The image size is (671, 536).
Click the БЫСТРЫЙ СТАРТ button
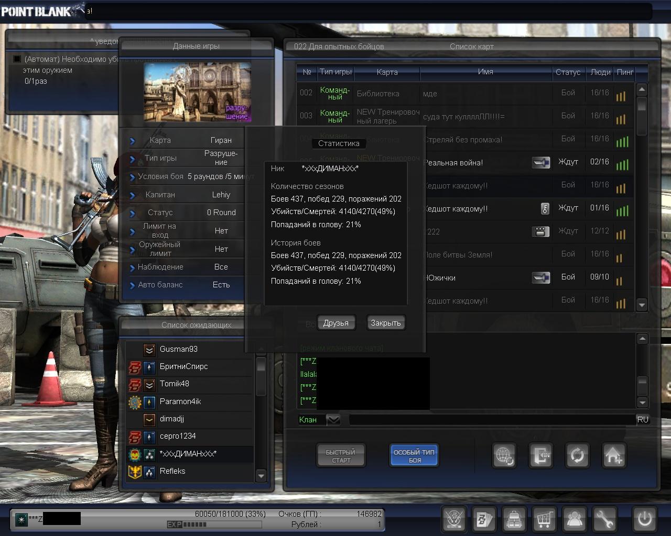click(341, 456)
